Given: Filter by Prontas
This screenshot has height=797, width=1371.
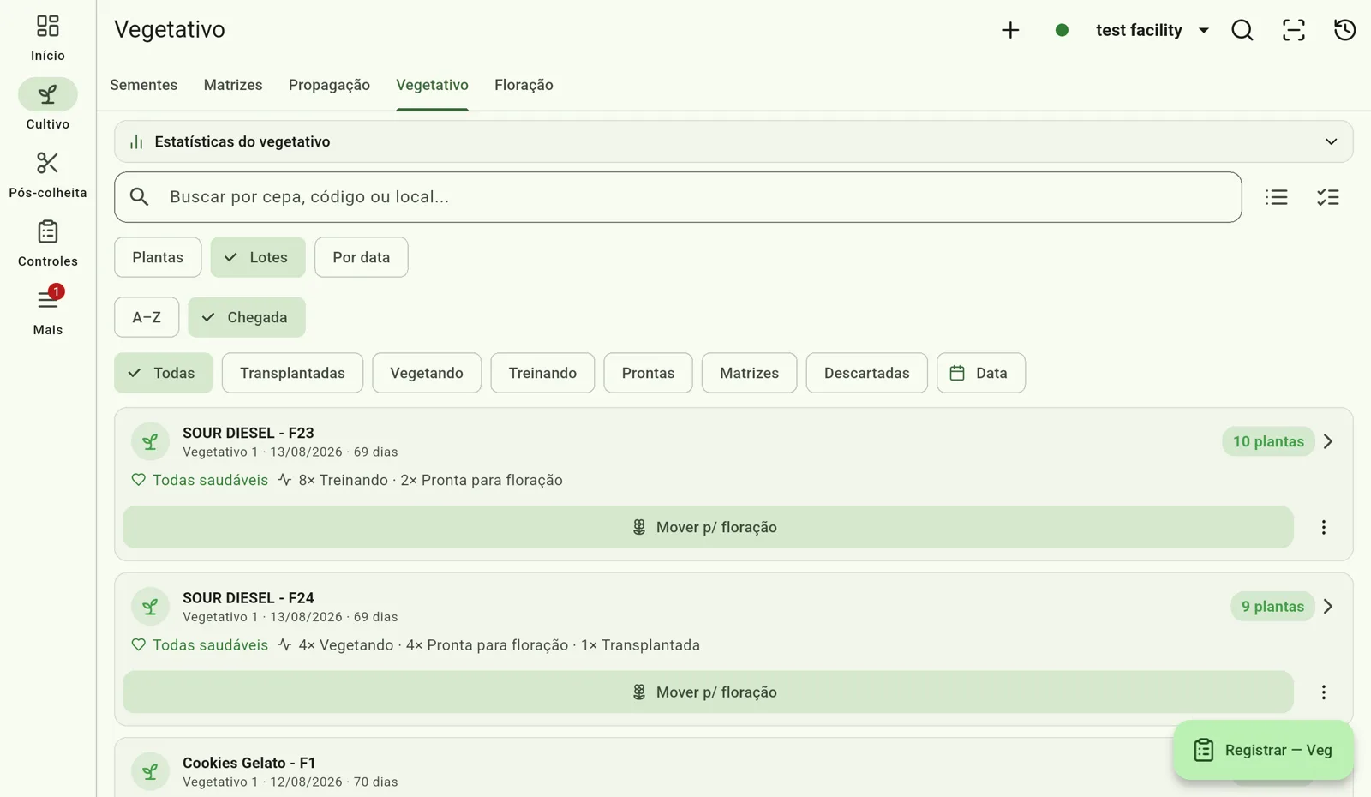Looking at the screenshot, I should 648,373.
